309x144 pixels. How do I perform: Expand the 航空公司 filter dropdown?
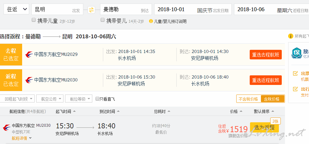point(50,98)
